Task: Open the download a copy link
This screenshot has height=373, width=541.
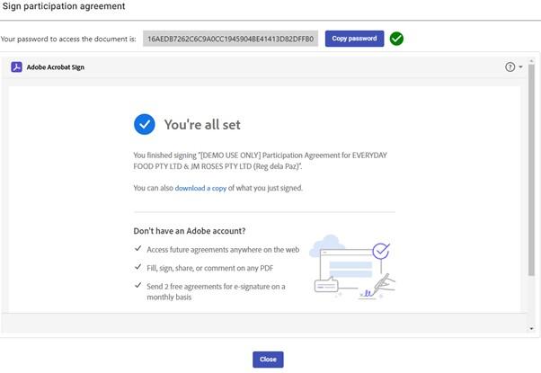Action: 200,188
